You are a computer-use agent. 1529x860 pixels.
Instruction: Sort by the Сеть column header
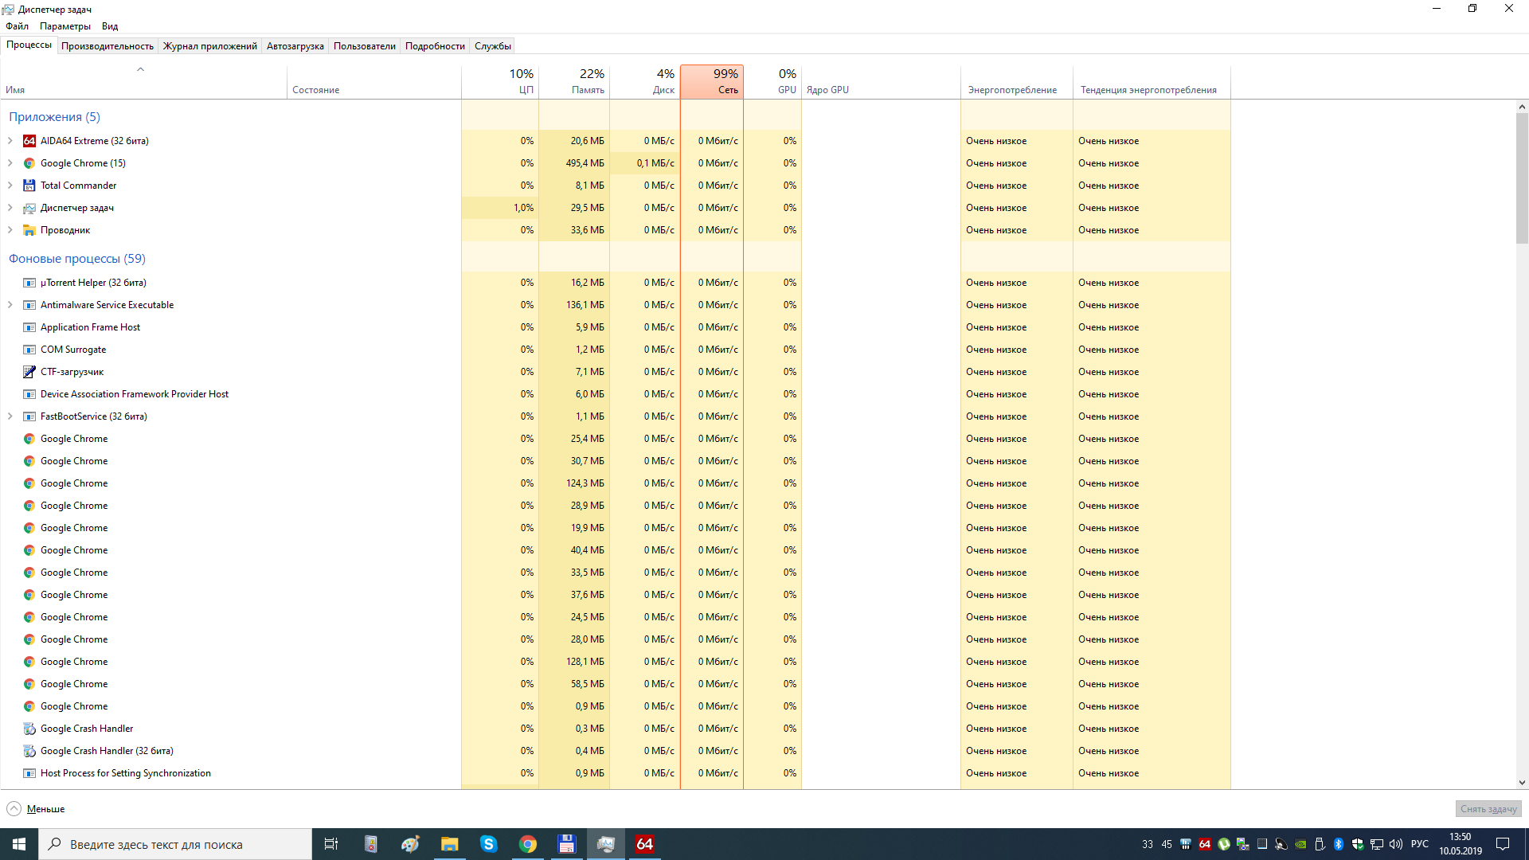pyautogui.click(x=712, y=82)
